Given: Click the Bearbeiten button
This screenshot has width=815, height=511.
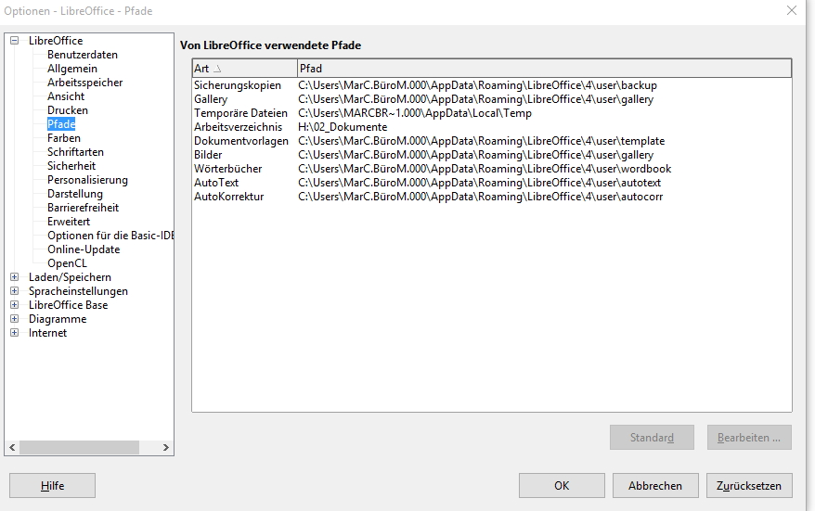Looking at the screenshot, I should [x=749, y=437].
